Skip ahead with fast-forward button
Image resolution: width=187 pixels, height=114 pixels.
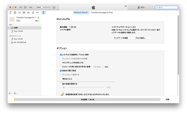click(31, 7)
